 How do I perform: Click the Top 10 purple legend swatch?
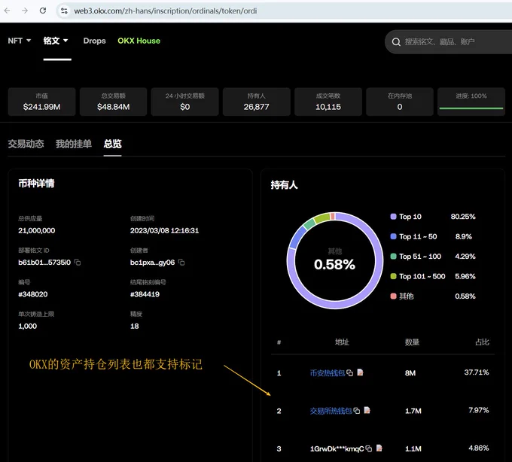pyautogui.click(x=394, y=216)
